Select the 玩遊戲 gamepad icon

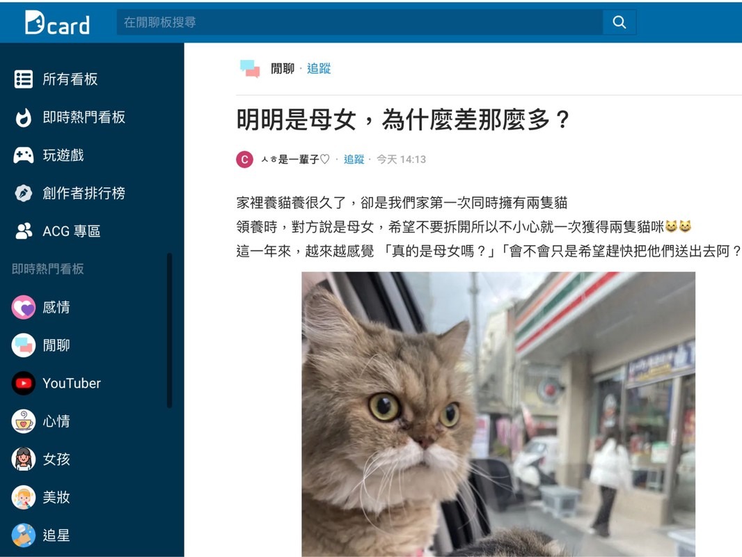(24, 155)
